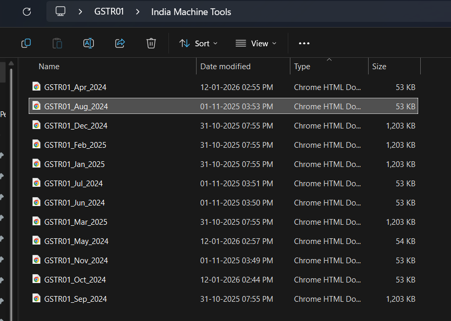
Task: Click the Chrome icon beside GSTR01_Sep_2024
Action: click(x=36, y=299)
